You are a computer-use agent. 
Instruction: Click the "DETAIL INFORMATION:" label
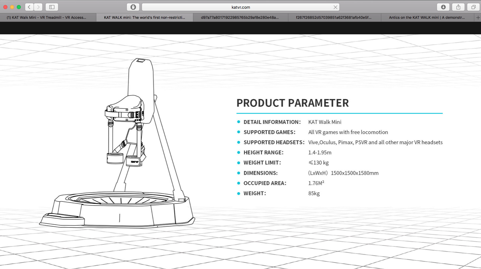pos(272,122)
